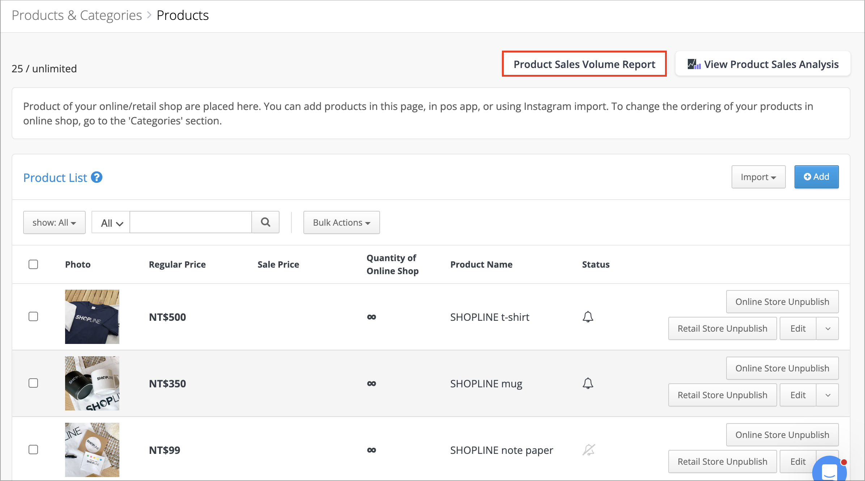Open the 'show: All' filter dropdown
Viewport: 865px width, 481px height.
[x=54, y=222]
